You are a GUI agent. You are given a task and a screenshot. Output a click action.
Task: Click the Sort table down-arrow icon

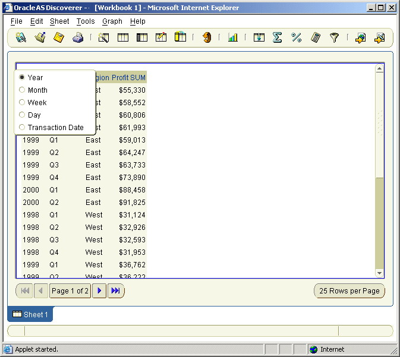point(259,38)
